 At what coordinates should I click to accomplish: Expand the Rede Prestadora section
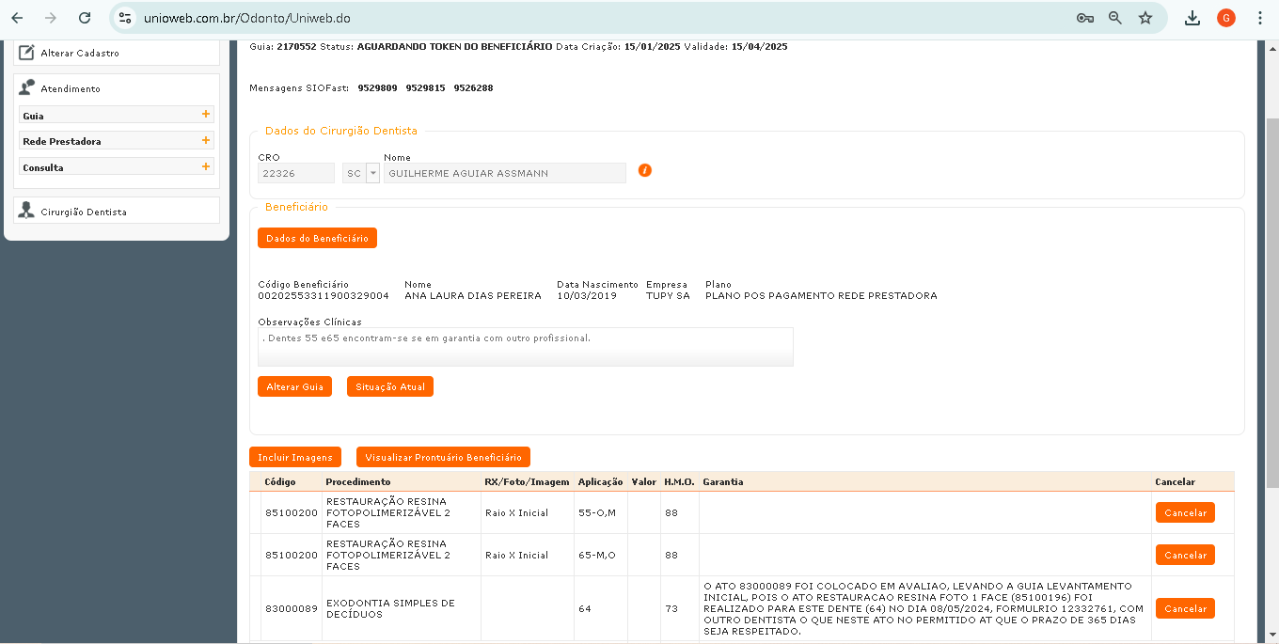(205, 141)
